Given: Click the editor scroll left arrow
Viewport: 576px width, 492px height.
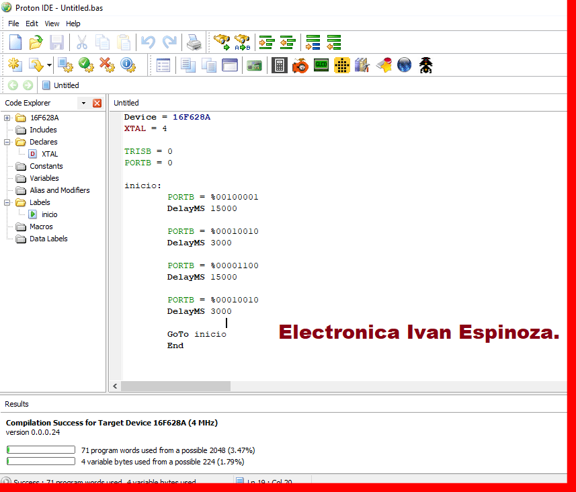Looking at the screenshot, I should [x=116, y=386].
